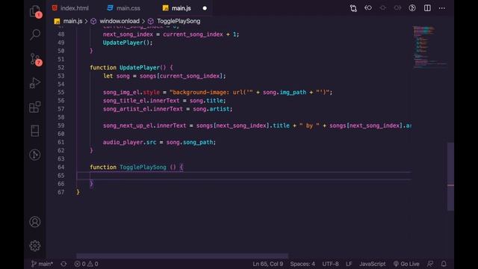
Task: Change end of line sequence LF
Action: pos(349,264)
